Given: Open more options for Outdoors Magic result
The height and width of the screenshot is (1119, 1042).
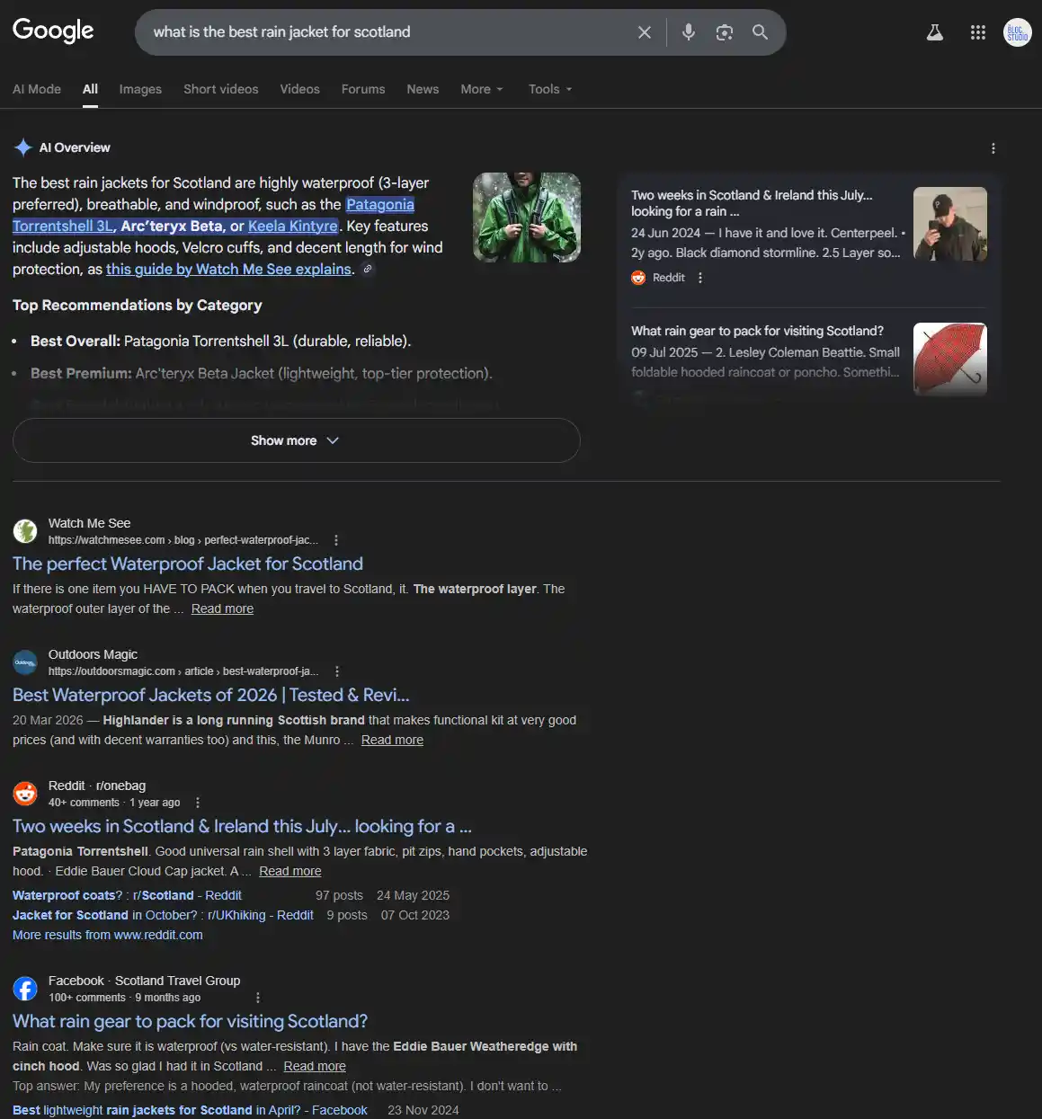Looking at the screenshot, I should [x=337, y=671].
